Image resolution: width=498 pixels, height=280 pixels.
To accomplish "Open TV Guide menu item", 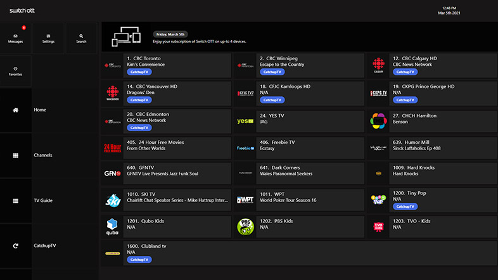I will [43, 201].
